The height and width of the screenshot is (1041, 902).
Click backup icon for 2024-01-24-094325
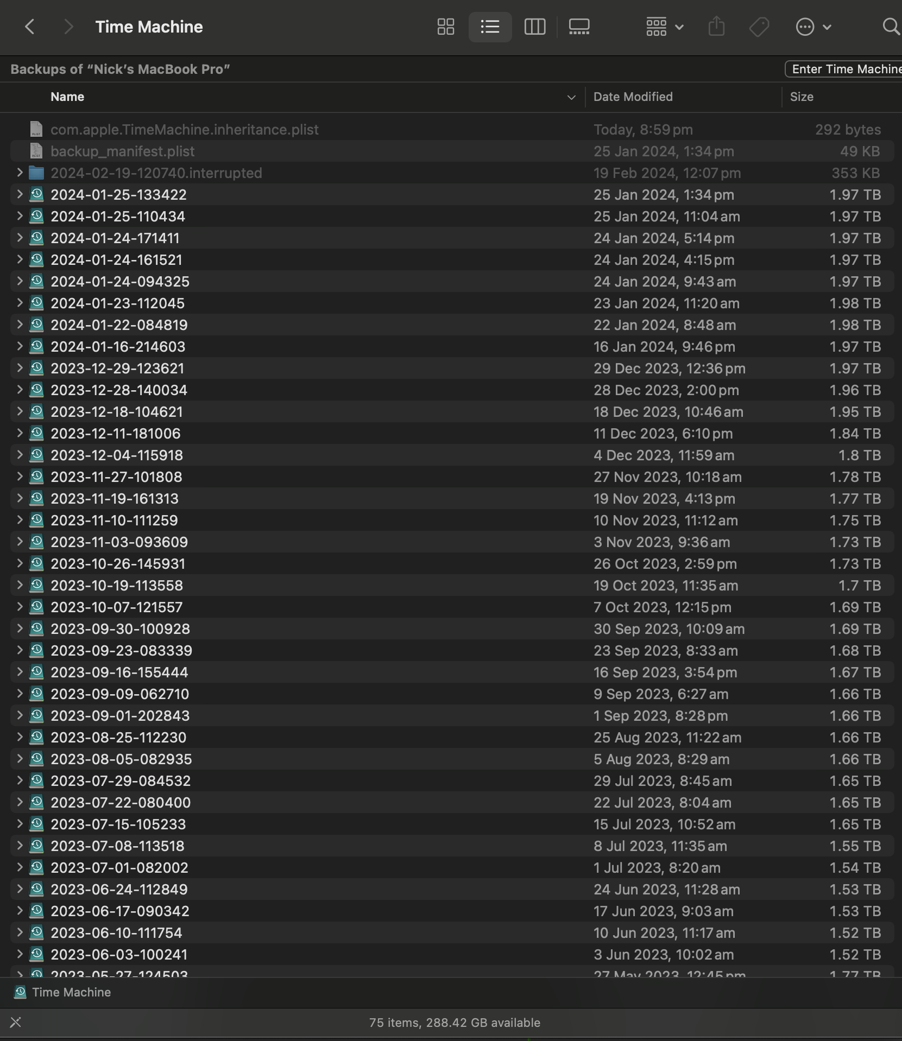36,281
